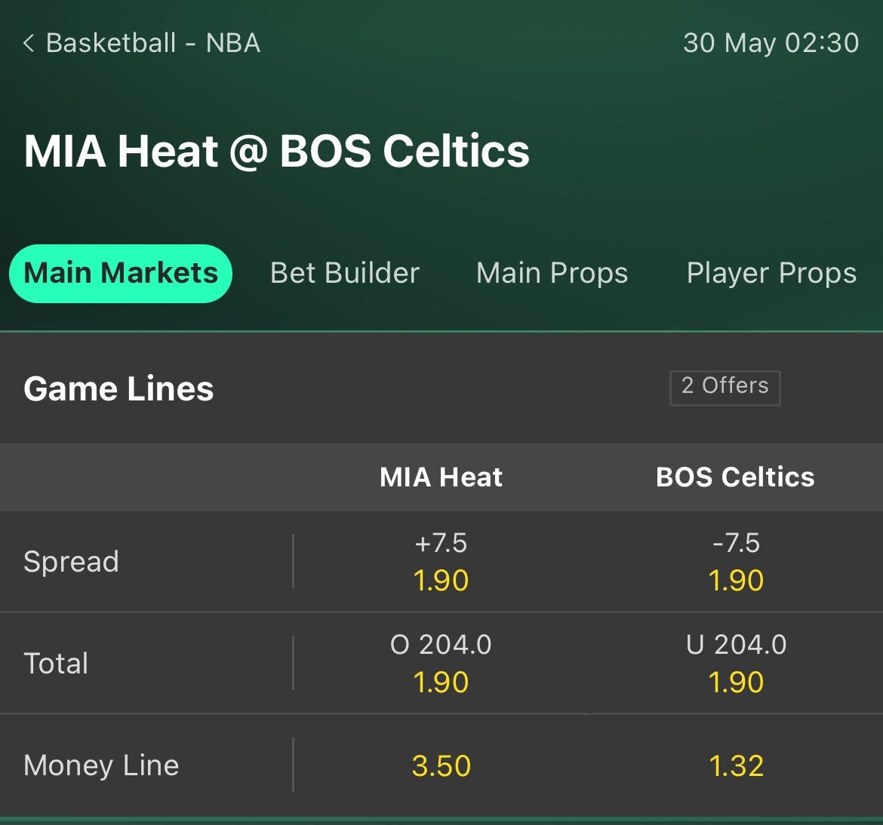Bet MIA Heat money line at 3.50
This screenshot has height=825, width=883.
click(441, 765)
